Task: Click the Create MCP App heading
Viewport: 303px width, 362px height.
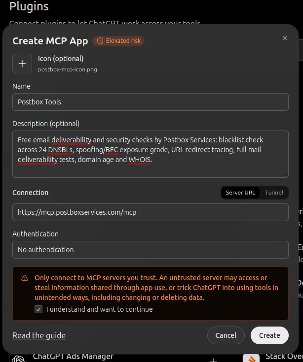Action: pos(50,41)
